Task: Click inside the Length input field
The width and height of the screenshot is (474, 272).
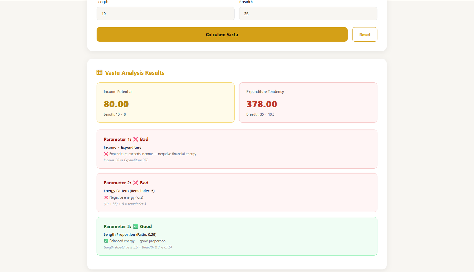Action: pos(165,14)
